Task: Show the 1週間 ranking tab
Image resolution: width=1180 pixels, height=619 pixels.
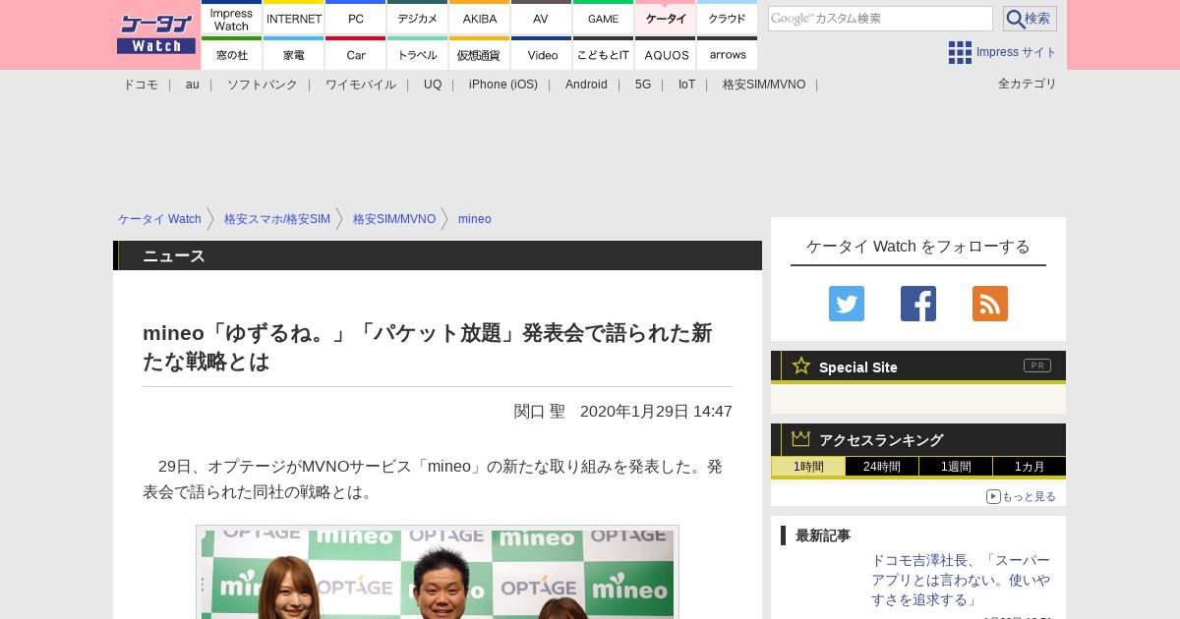Action: click(x=956, y=467)
